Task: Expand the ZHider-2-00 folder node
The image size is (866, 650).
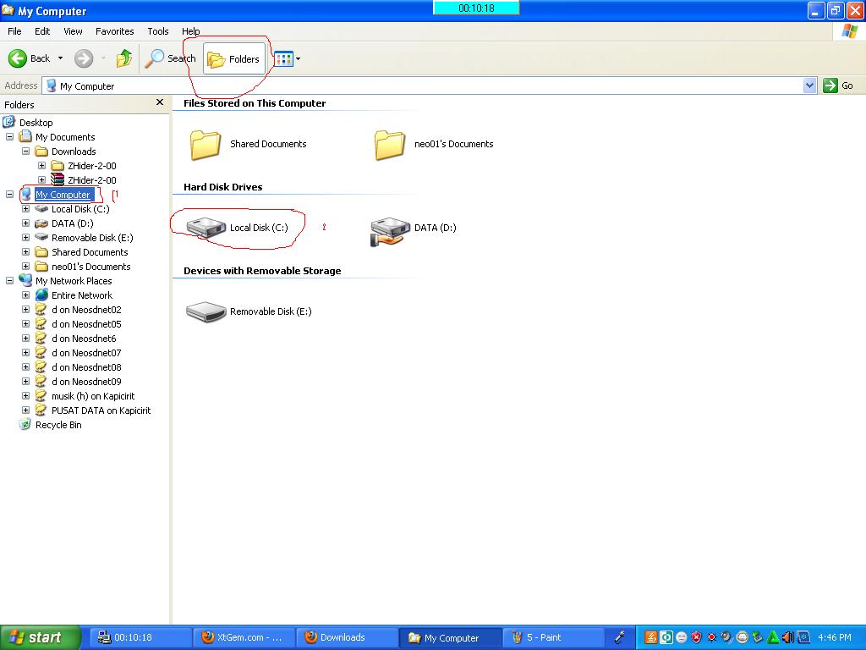Action: [41, 166]
